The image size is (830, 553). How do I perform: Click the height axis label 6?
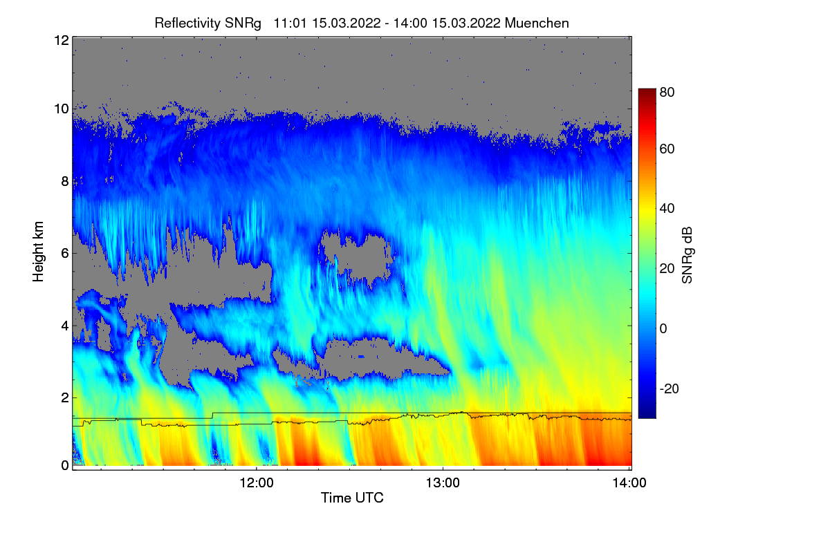(x=65, y=253)
